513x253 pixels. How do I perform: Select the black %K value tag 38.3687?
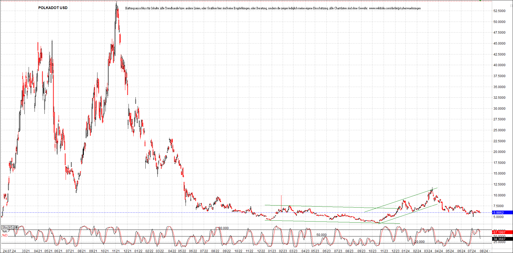tap(503, 239)
